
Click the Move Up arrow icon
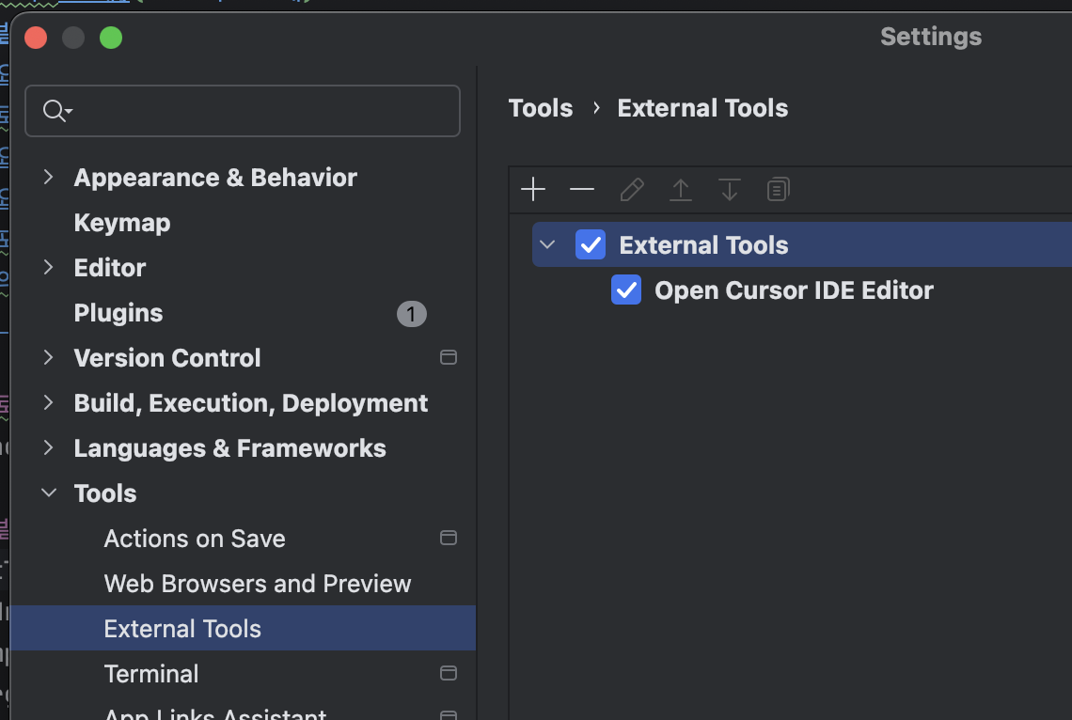coord(681,190)
